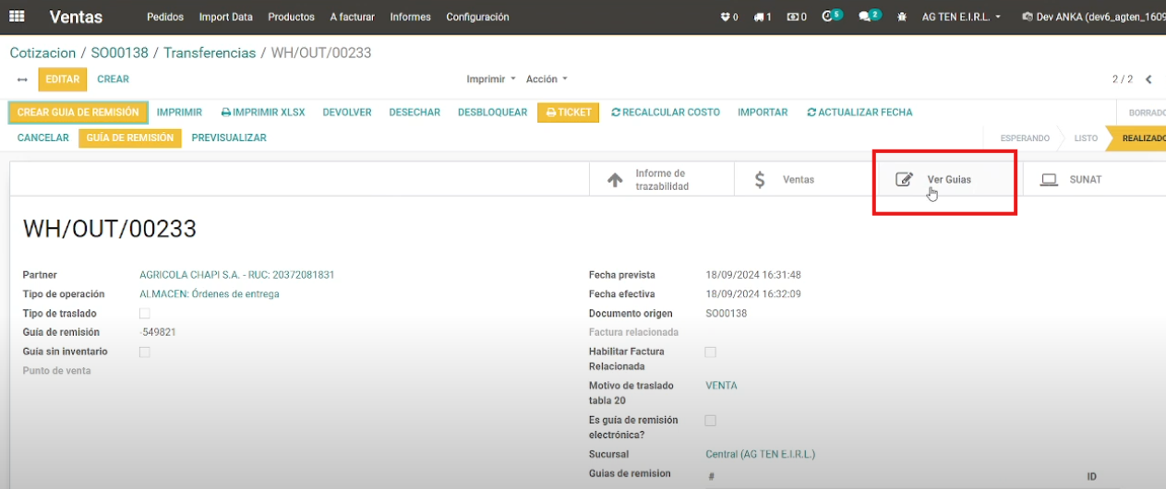The height and width of the screenshot is (489, 1166).
Task: Open the conversations chat icon
Action: pos(865,17)
